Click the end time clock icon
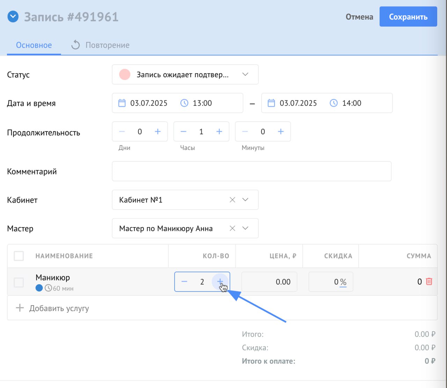The height and width of the screenshot is (388, 447). tap(334, 103)
